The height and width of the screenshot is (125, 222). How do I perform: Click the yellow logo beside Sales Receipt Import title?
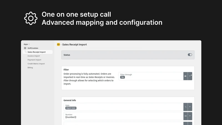click(58, 44)
